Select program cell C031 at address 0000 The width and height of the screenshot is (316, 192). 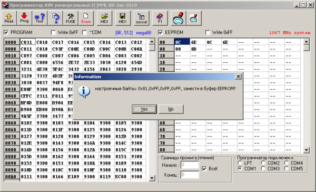(x=28, y=42)
